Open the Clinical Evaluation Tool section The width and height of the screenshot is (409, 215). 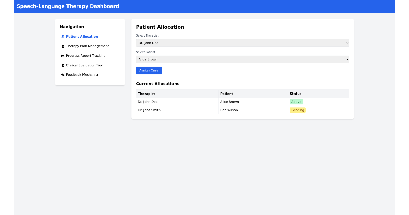(84, 65)
